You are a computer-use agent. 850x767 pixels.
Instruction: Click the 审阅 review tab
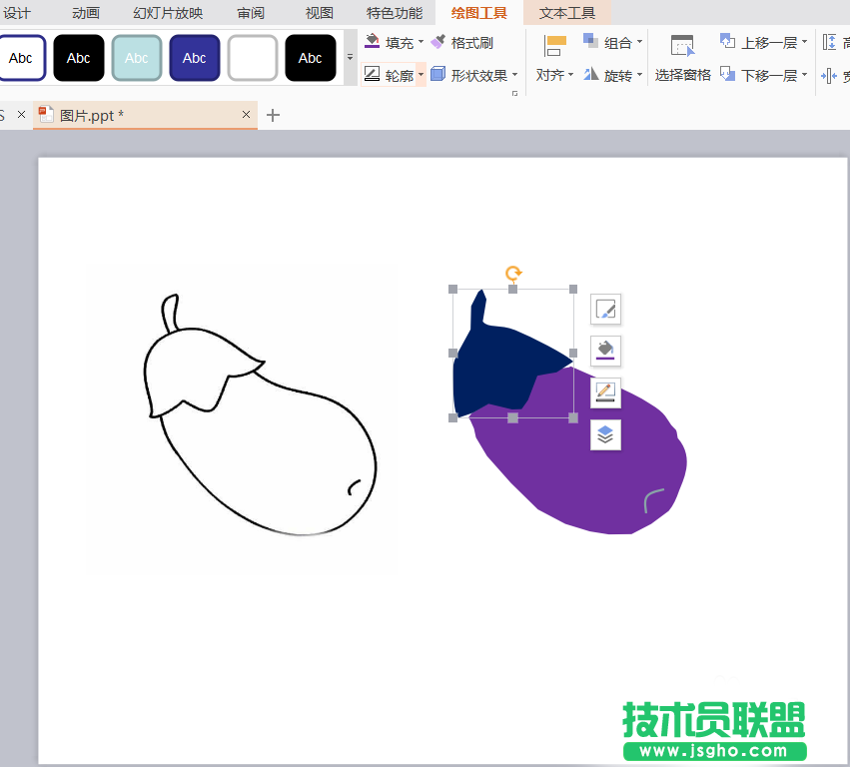[251, 13]
